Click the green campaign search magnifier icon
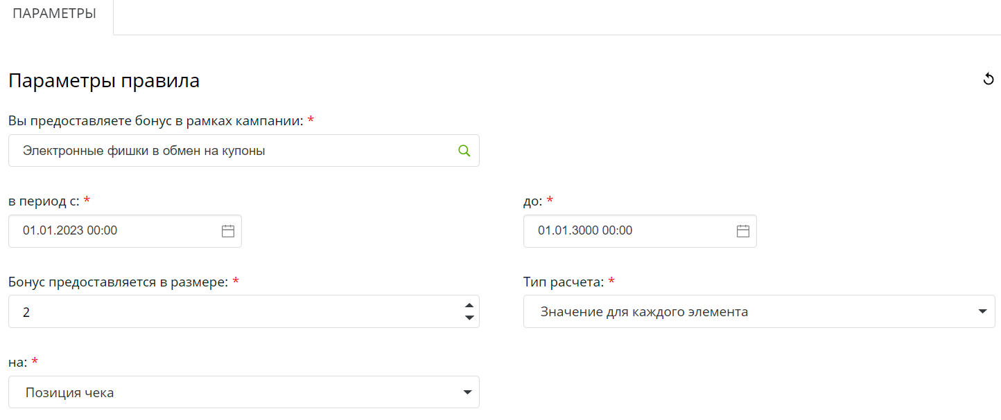The width and height of the screenshot is (1001, 420). (464, 150)
